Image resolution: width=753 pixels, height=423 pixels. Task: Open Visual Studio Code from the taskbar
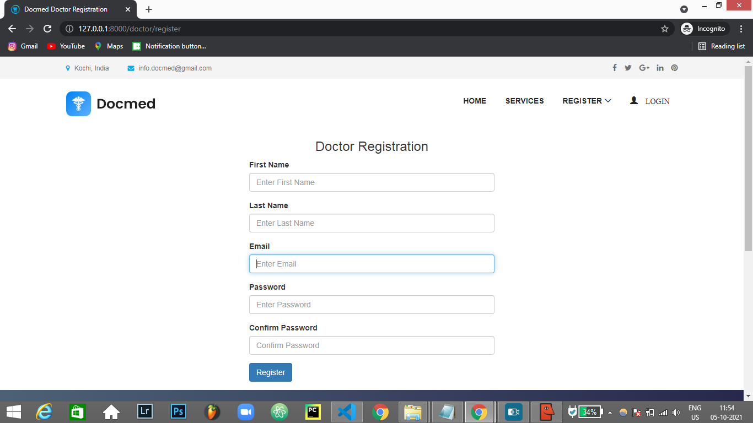point(346,411)
